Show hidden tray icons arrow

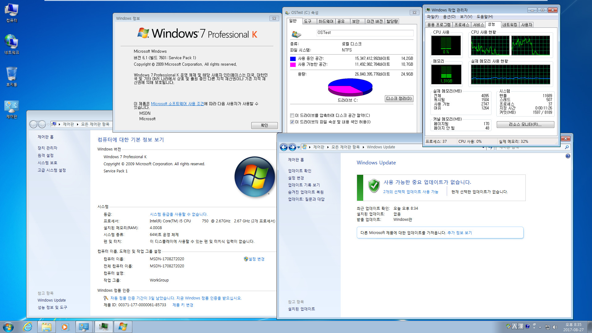540,327
